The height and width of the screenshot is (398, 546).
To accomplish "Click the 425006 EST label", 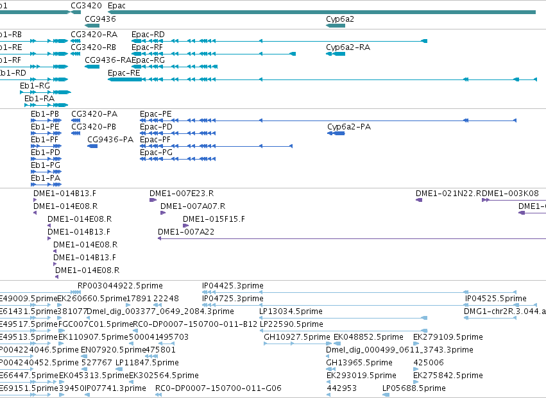I will [x=429, y=363].
